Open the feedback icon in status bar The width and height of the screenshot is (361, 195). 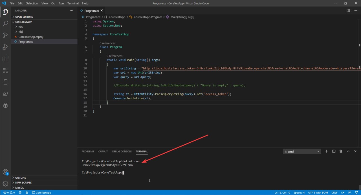(350, 192)
